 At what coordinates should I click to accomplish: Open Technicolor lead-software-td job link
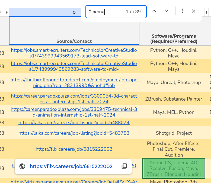[74, 53]
